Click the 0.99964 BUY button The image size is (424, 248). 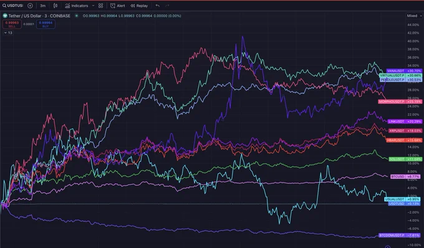(46, 24)
